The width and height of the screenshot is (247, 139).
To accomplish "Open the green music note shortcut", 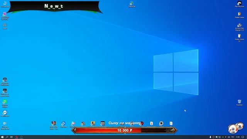I will 5,103.
